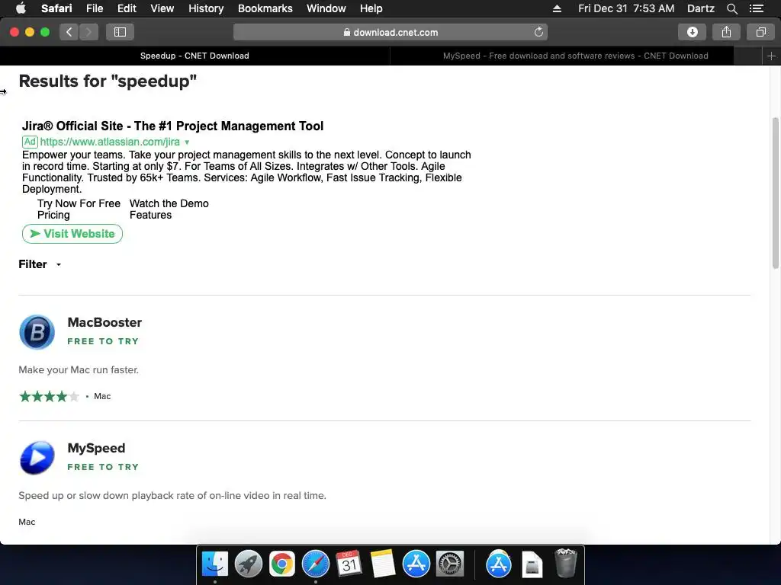
Task: Open Notification Center list icon
Action: (757, 8)
